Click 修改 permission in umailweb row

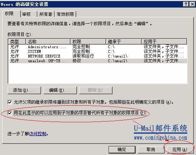77,61
